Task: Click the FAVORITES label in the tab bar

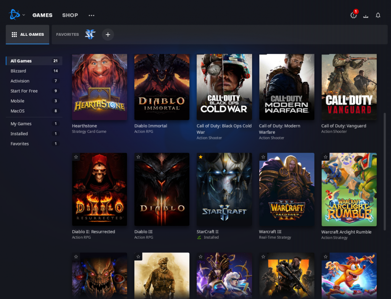Action: [x=67, y=34]
